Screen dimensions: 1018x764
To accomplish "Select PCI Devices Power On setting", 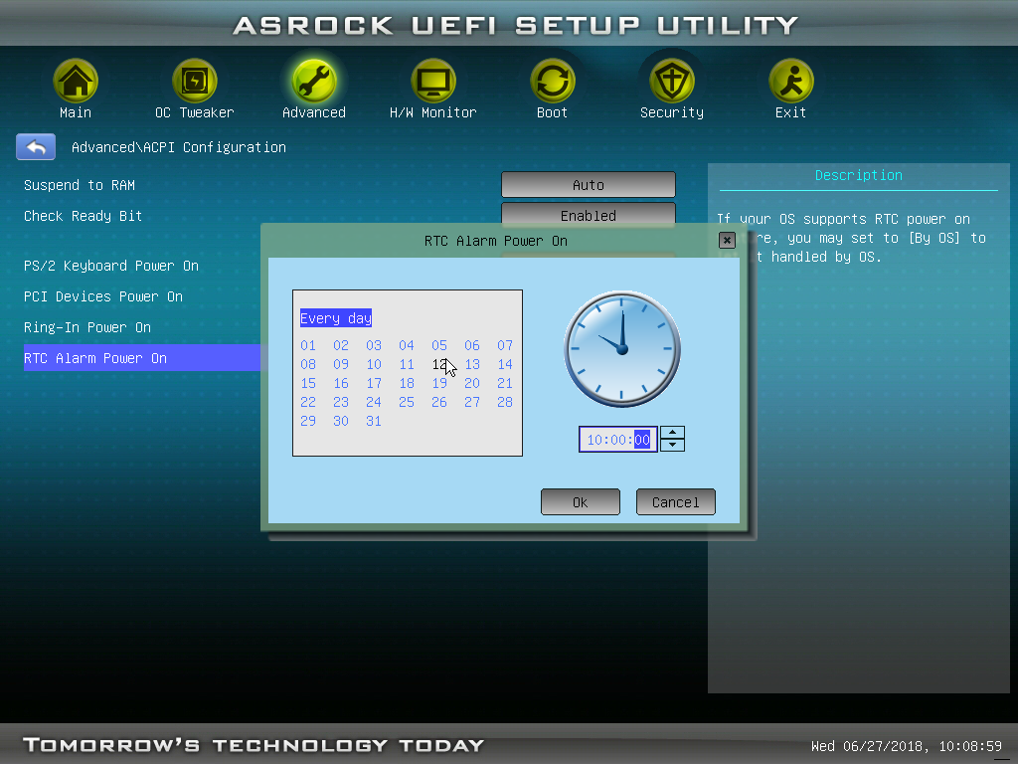I will coord(103,296).
